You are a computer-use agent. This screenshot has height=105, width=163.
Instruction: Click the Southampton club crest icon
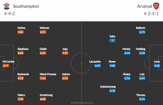7,6
